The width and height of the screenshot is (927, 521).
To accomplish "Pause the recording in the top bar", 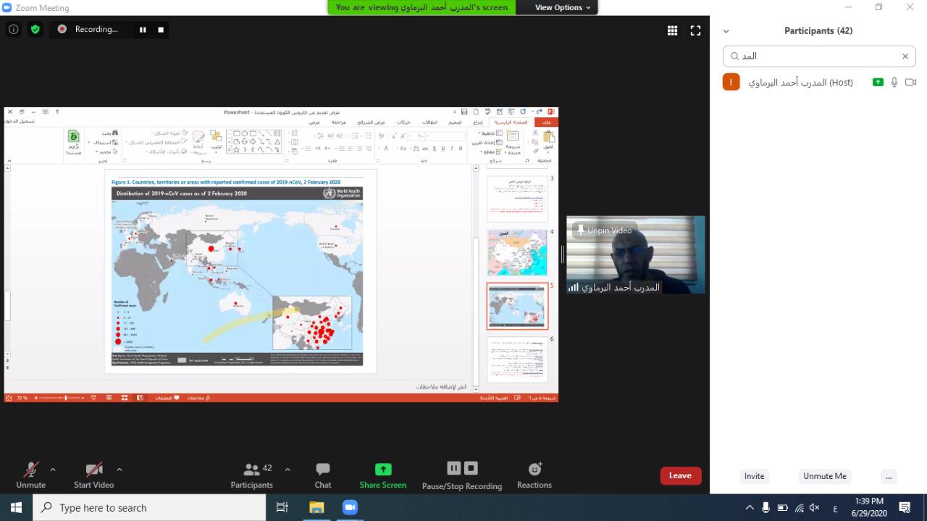I will click(143, 30).
